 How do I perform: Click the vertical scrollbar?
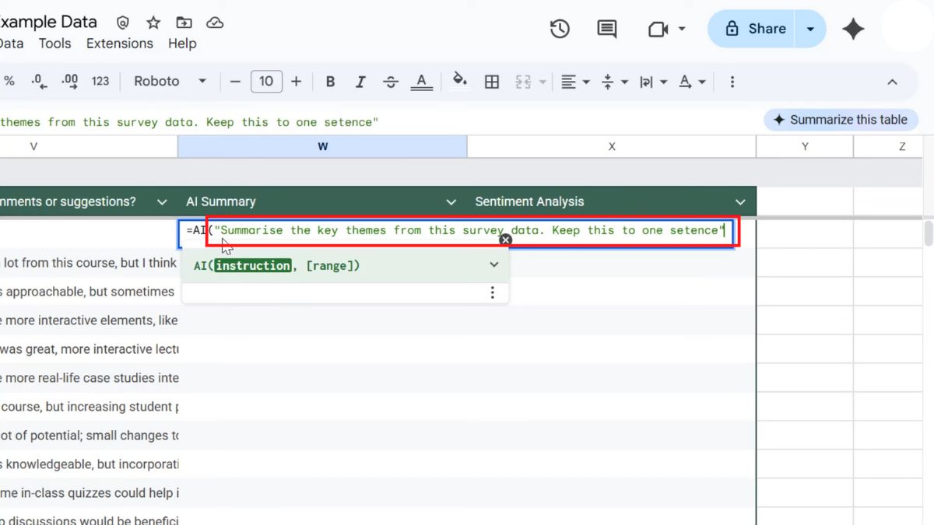928,233
